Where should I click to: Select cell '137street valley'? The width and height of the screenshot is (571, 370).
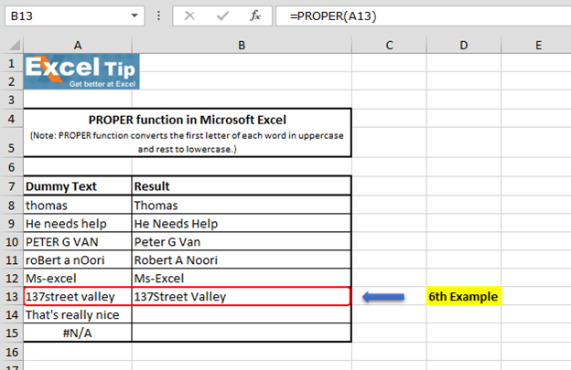point(78,296)
